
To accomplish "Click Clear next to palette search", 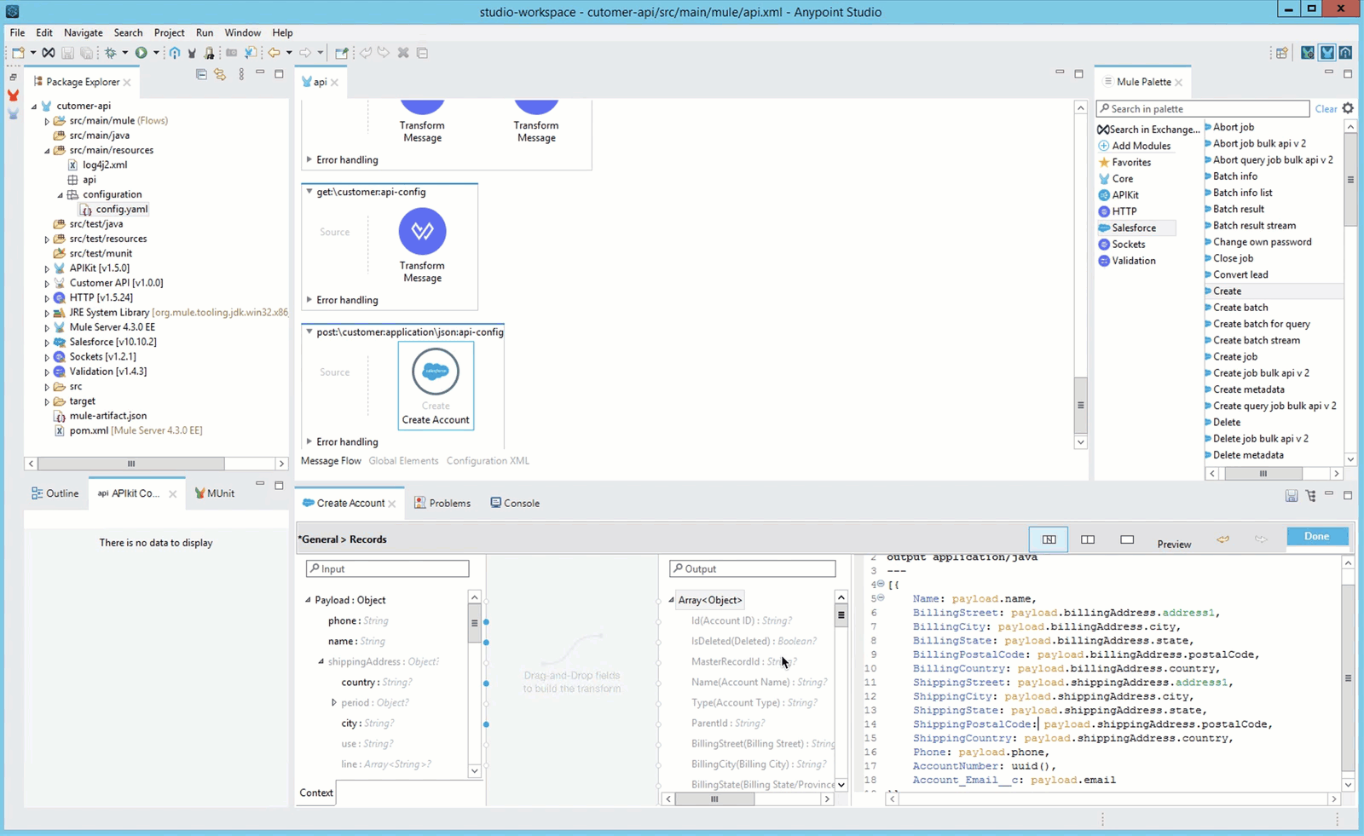I will (1326, 108).
